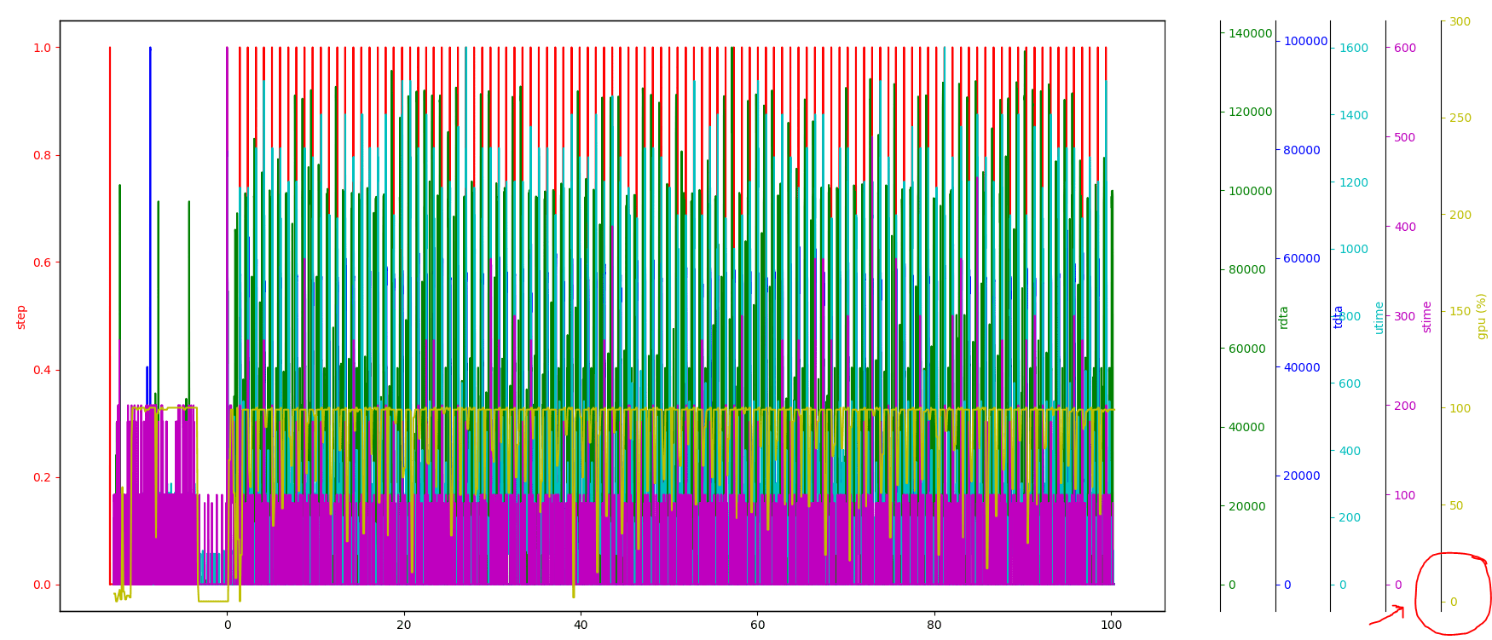This screenshot has width=1492, height=640.
Task: Select the magenta 600 tick on stime axis
Action: [x=1405, y=48]
